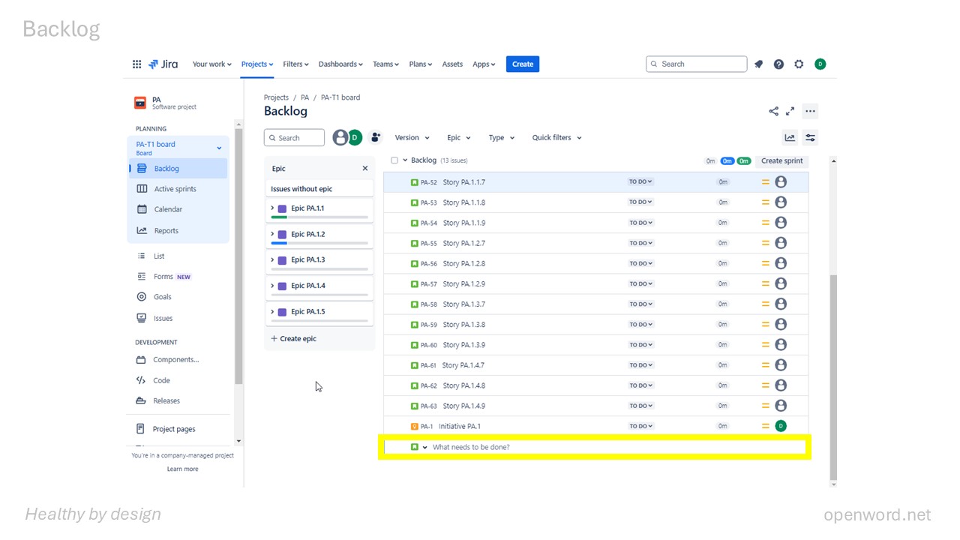Open Teams dropdown menu
The width and height of the screenshot is (960, 540).
[x=386, y=64]
